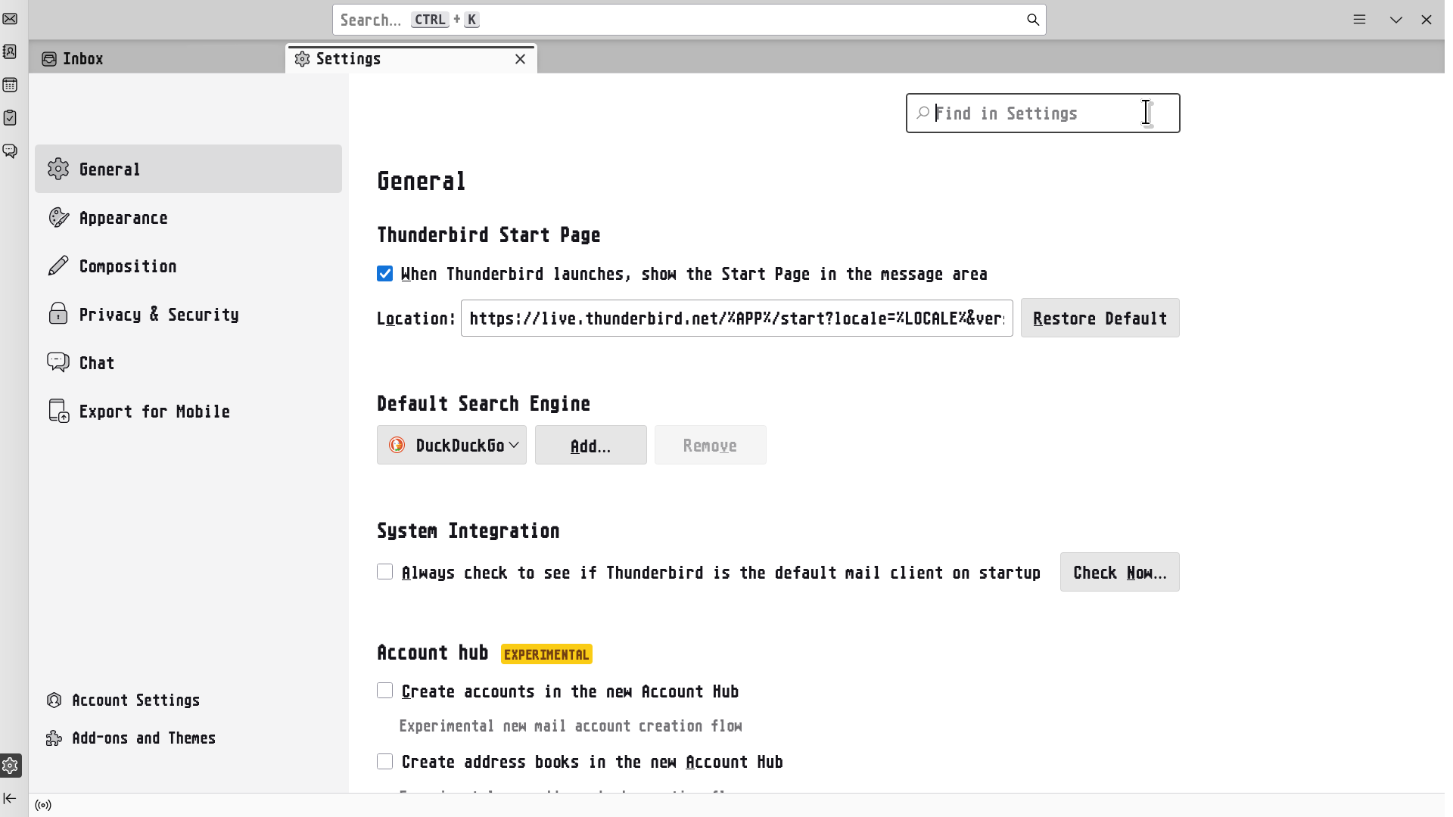Click Check Now for default mail client
This screenshot has height=817, width=1453.
pos(1119,573)
